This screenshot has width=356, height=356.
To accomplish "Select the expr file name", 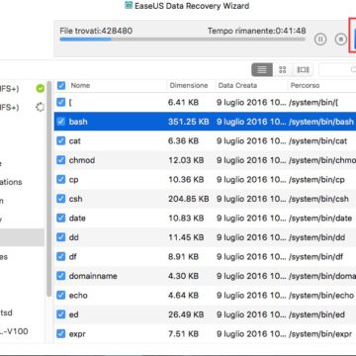I will tap(77, 334).
